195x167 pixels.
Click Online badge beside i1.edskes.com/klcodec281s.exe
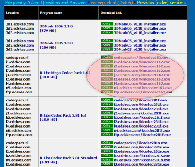coord(107,147)
